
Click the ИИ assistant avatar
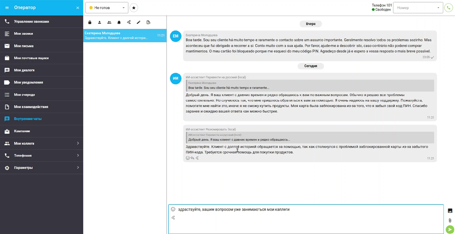tap(175, 79)
